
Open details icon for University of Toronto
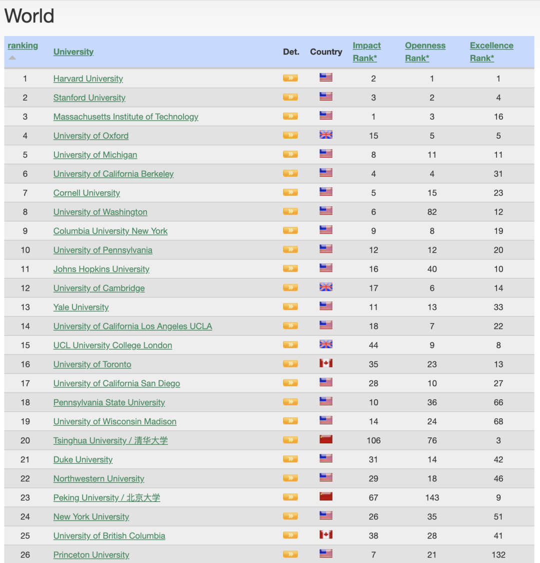(x=290, y=363)
